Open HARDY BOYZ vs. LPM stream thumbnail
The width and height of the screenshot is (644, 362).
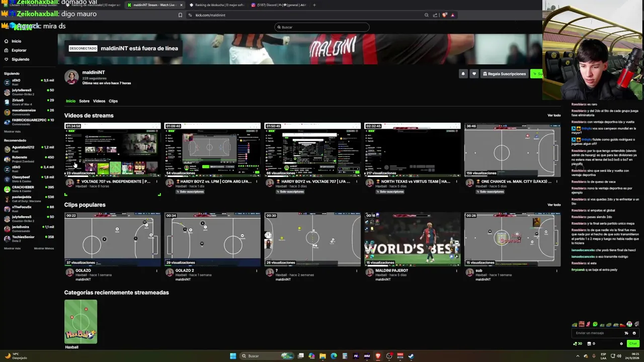click(x=212, y=149)
